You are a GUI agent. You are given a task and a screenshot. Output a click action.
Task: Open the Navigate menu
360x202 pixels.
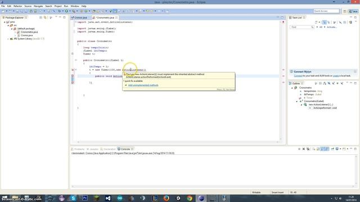pyautogui.click(x=38, y=6)
